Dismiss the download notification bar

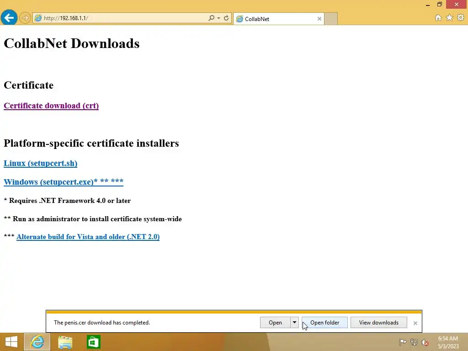[415, 323]
